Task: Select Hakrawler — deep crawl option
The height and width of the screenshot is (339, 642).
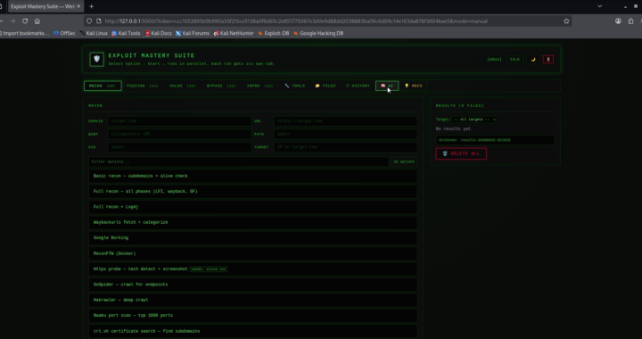Action: pyautogui.click(x=252, y=300)
